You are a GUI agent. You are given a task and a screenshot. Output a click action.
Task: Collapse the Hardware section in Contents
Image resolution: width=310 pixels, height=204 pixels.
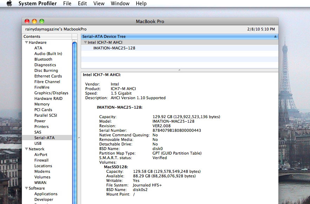[26, 42]
